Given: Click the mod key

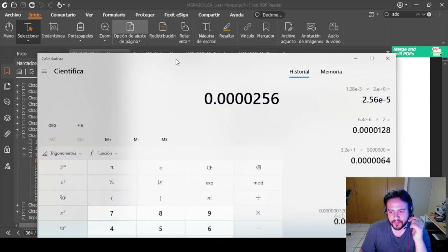Looking at the screenshot, I should [x=258, y=183].
